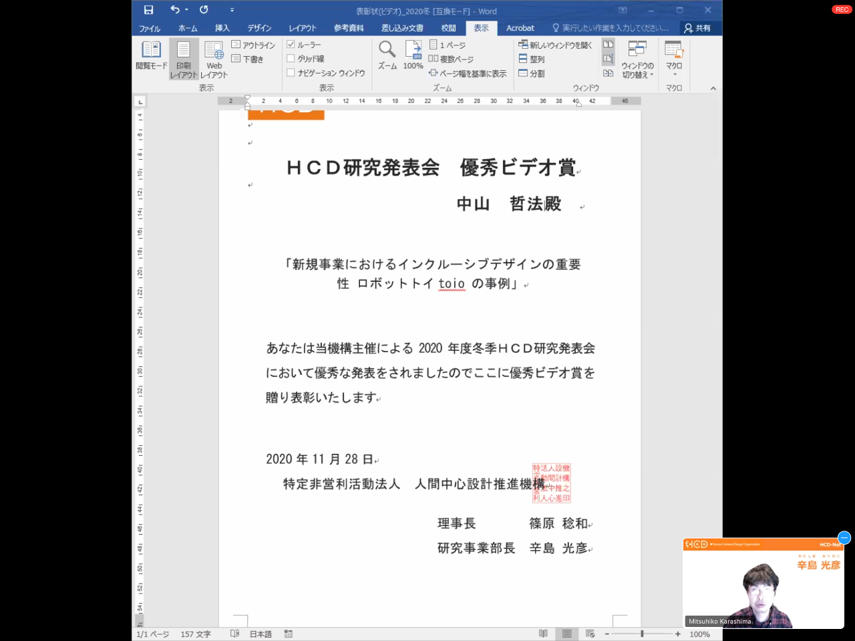Click 分割 split window

(x=532, y=73)
